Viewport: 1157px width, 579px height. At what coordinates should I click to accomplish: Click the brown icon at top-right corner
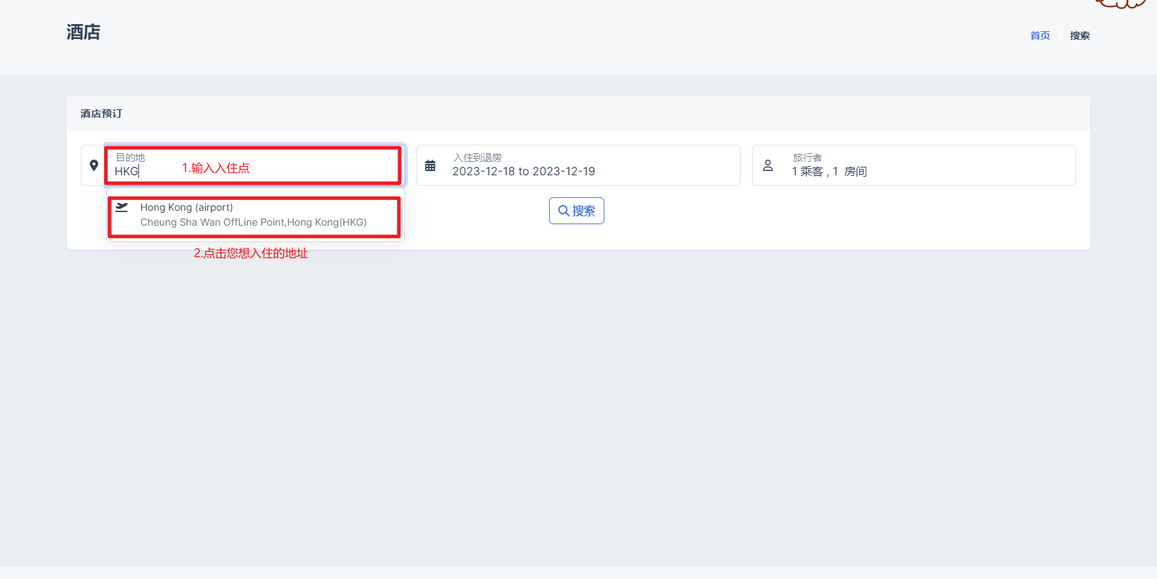pyautogui.click(x=1121, y=4)
